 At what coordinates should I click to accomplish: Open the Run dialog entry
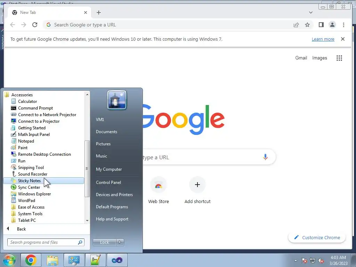click(22, 161)
